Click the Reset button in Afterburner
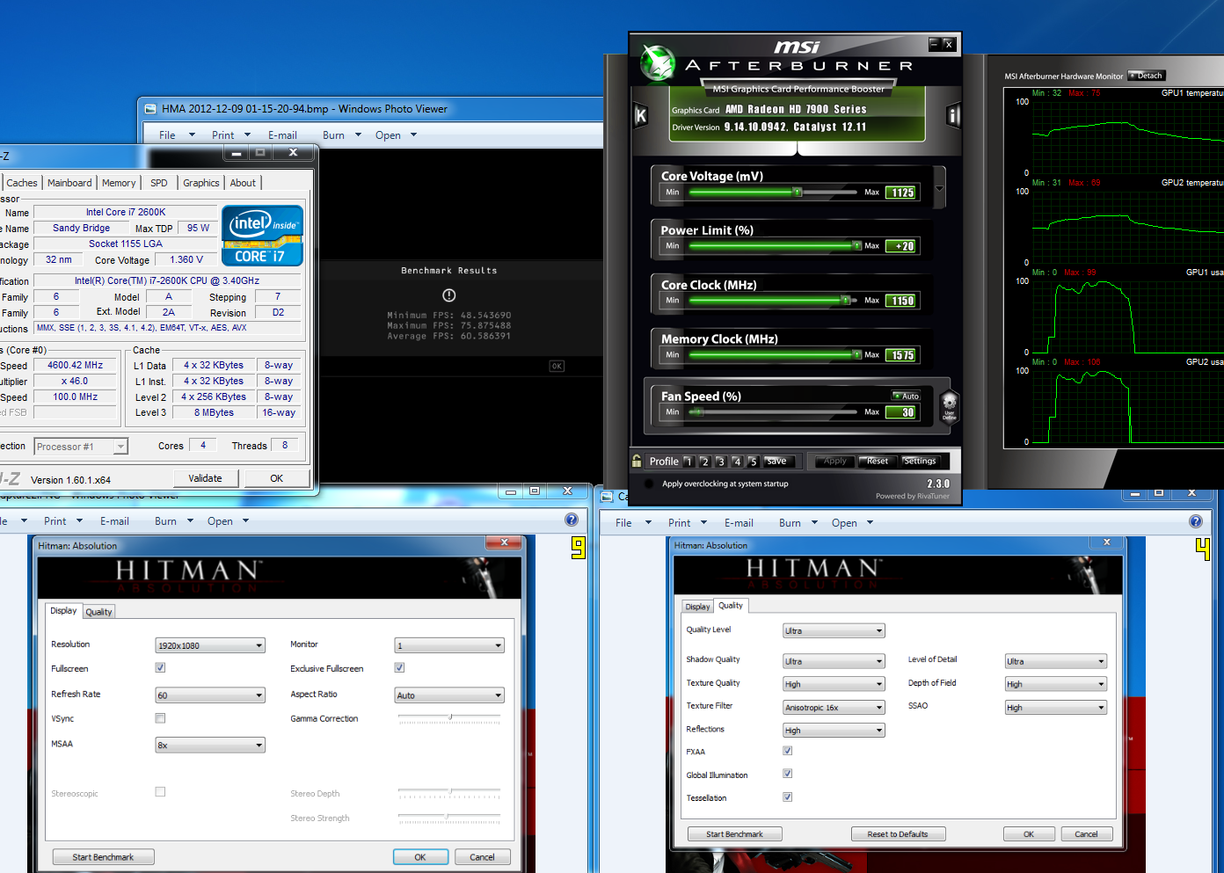This screenshot has height=873, width=1224. [877, 461]
